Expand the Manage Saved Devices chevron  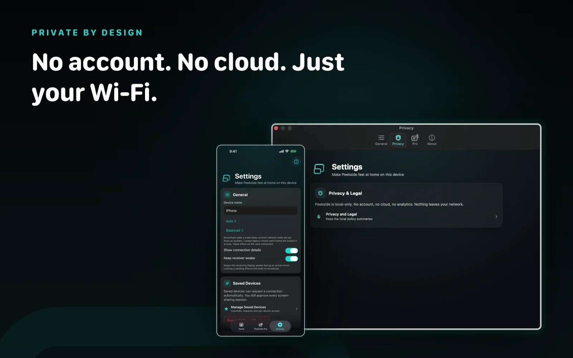point(297,309)
